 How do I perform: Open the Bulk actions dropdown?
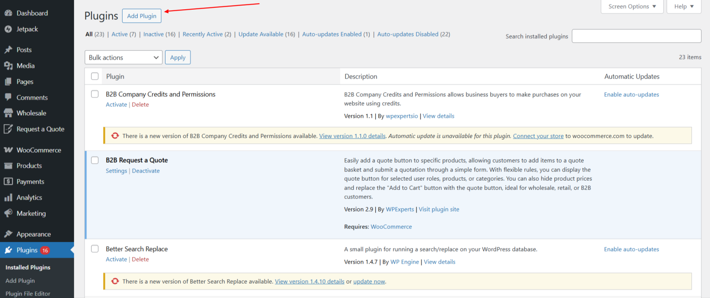pyautogui.click(x=123, y=57)
